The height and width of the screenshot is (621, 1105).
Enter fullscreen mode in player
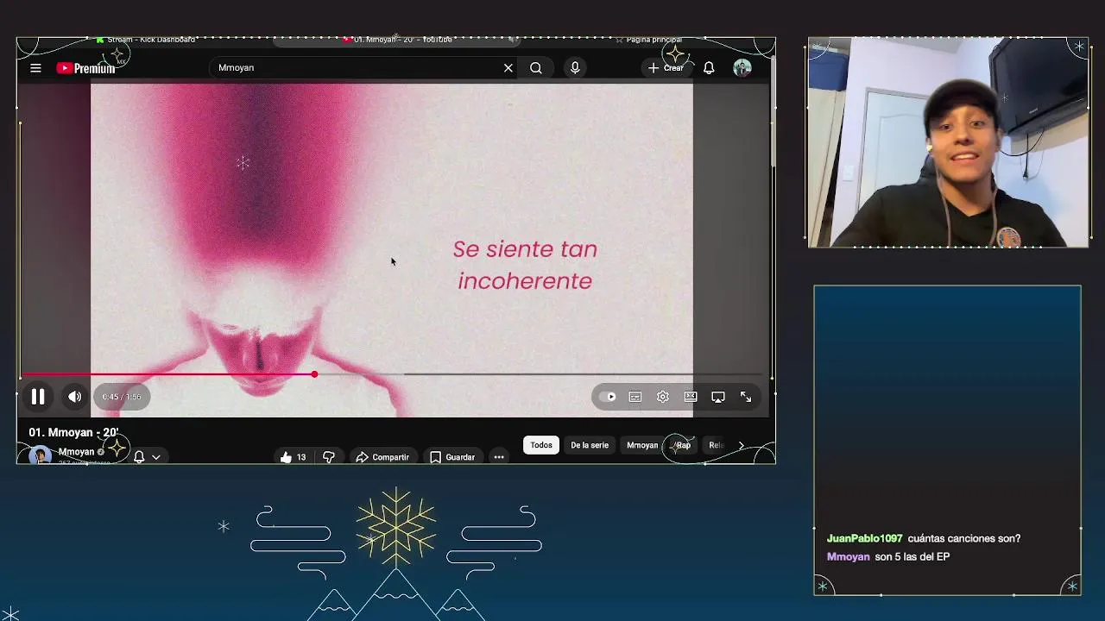(x=746, y=397)
